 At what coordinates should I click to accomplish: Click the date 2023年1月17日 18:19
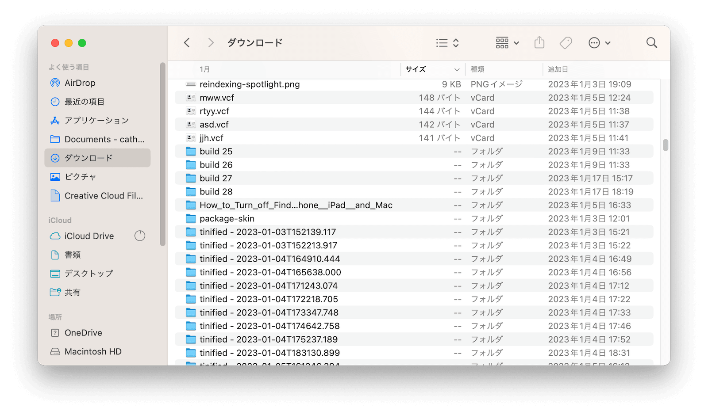[x=590, y=192]
